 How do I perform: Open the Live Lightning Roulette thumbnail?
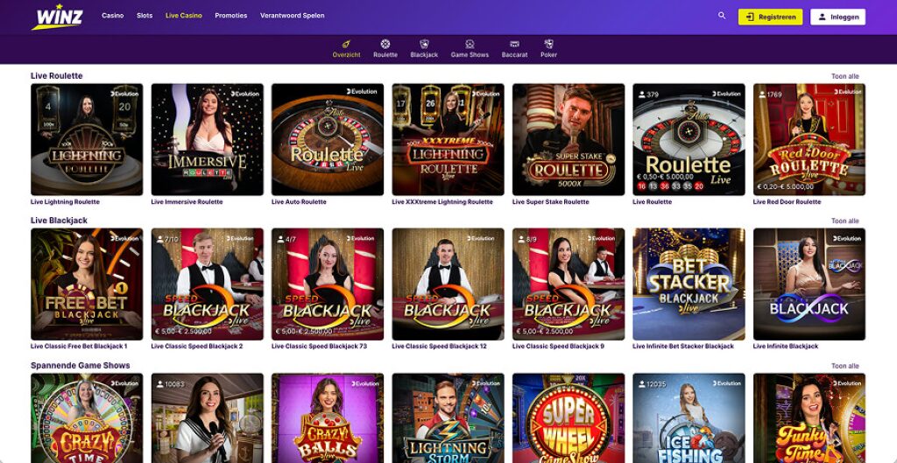(x=87, y=139)
